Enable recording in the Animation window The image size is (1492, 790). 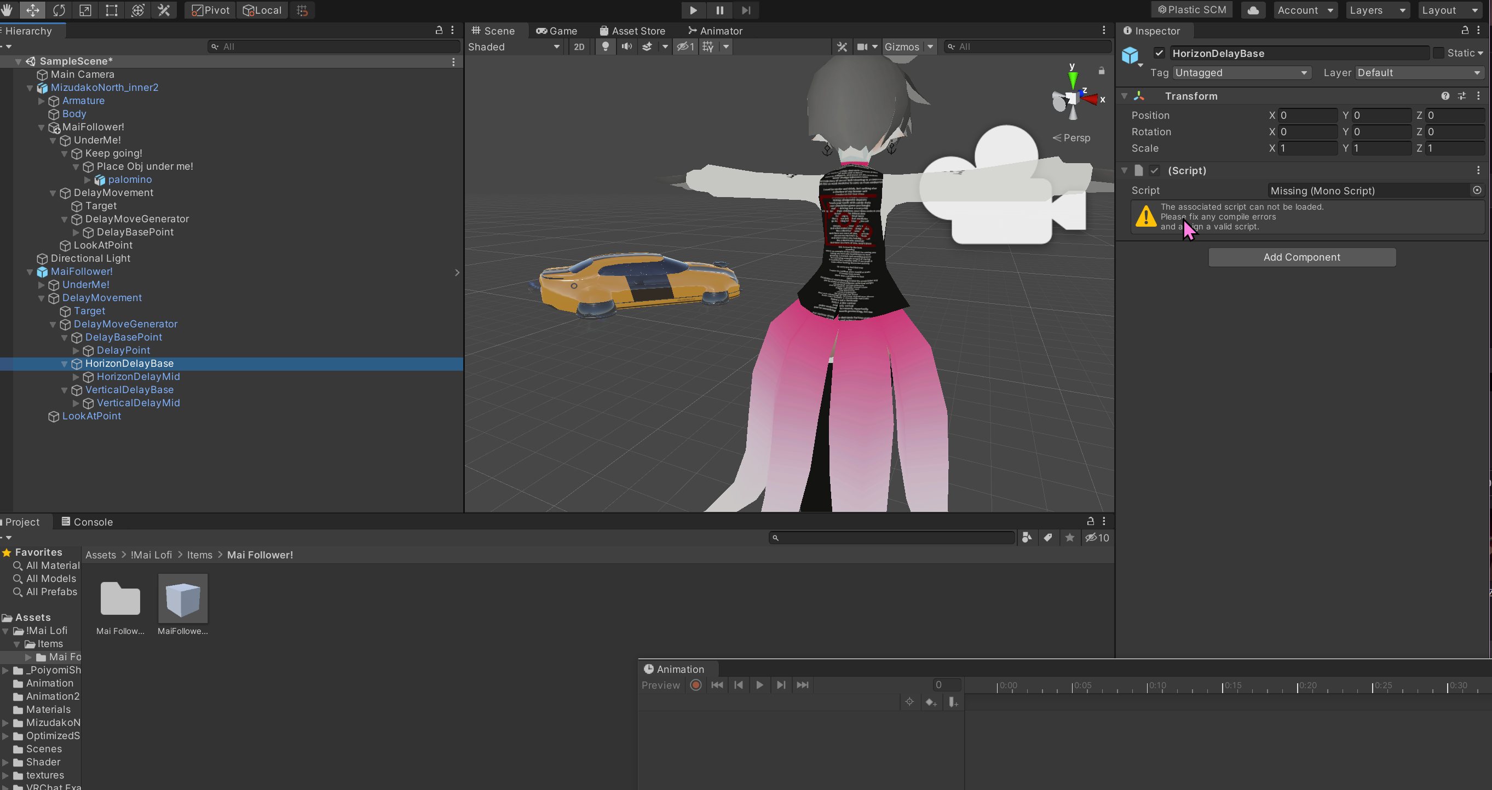695,685
